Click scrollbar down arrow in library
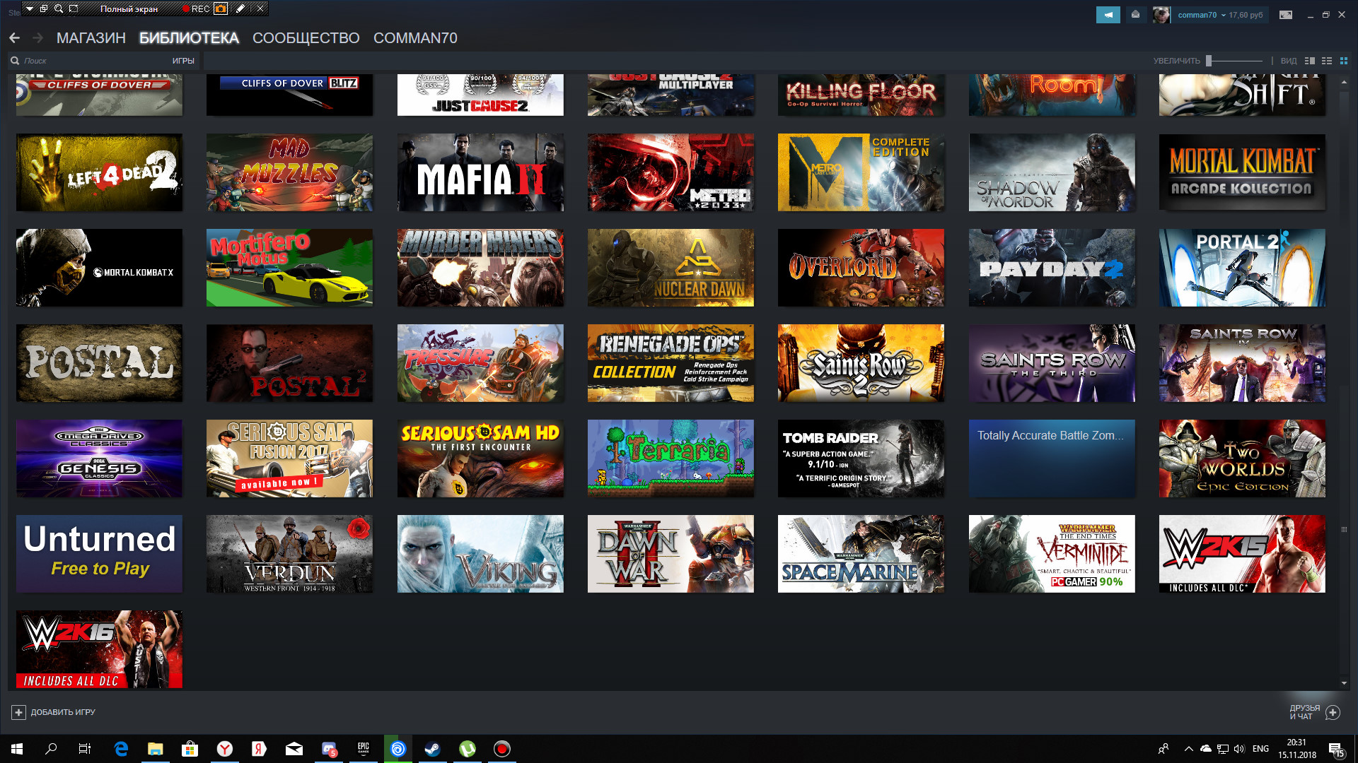Viewport: 1358px width, 763px height. pos(1344,683)
